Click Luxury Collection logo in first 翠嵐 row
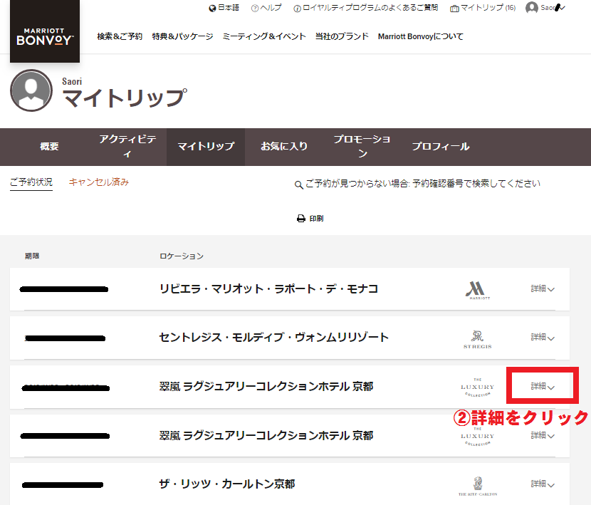 pos(478,387)
